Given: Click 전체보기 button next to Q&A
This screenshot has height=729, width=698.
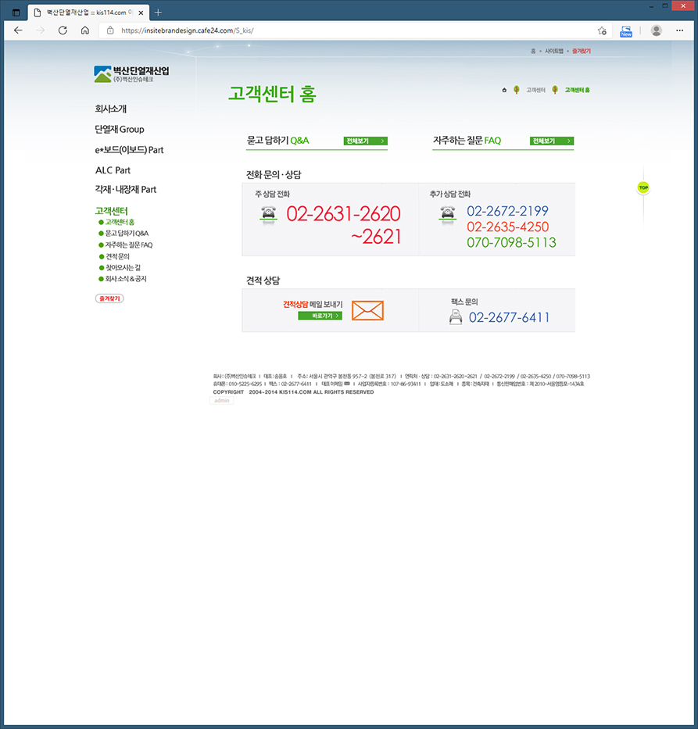Looking at the screenshot, I should (x=366, y=141).
